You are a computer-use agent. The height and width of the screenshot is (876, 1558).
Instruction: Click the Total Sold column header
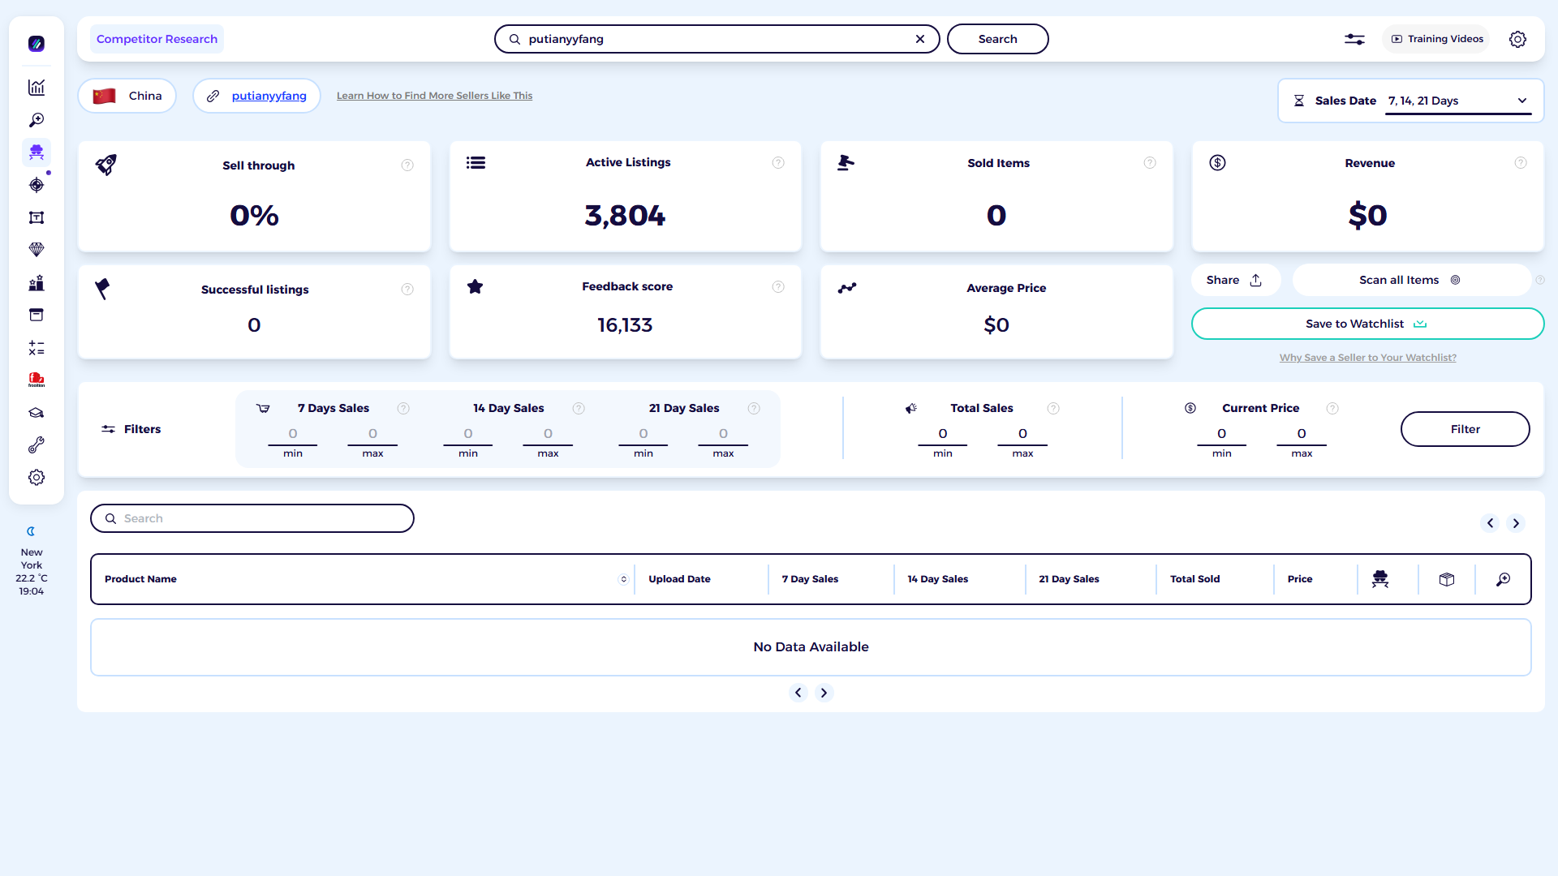click(1194, 579)
